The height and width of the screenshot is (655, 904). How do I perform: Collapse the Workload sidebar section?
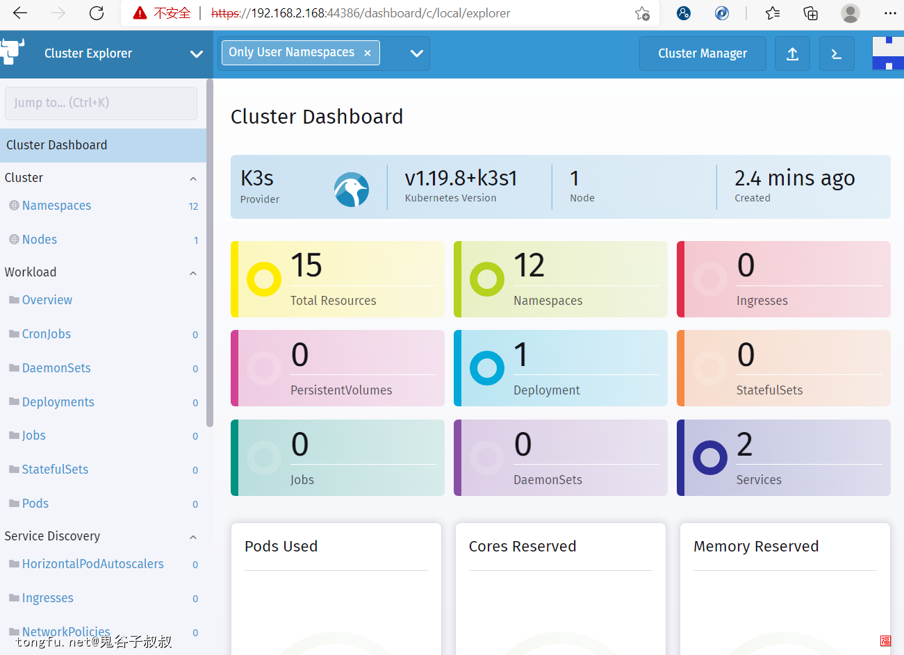tap(193, 273)
